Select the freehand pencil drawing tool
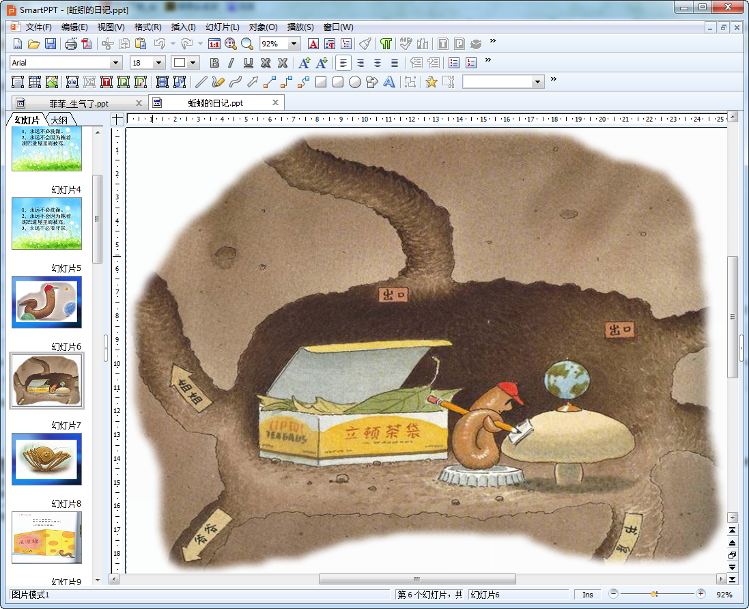This screenshot has width=749, height=609. (218, 82)
